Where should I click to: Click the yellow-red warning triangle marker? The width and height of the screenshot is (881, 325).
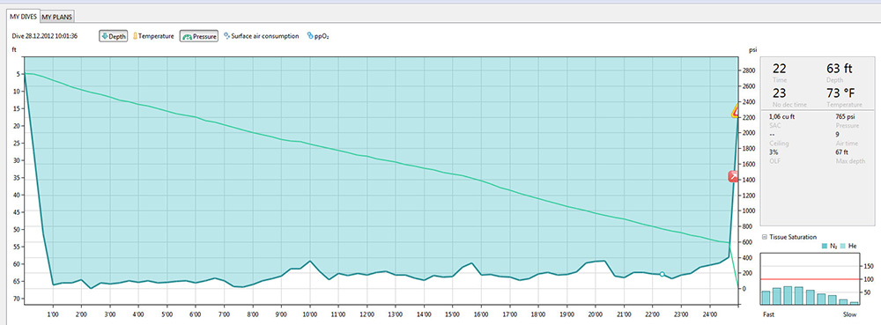[x=736, y=111]
